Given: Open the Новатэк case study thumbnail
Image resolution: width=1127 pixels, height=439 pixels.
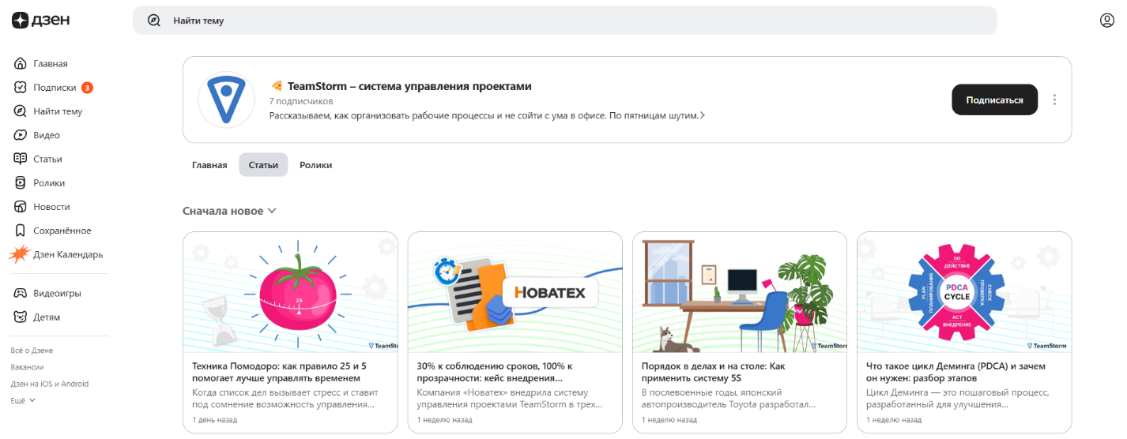Looking at the screenshot, I should pos(515,292).
